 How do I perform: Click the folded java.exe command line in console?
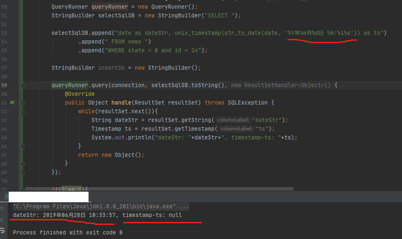pyautogui.click(x=101, y=206)
